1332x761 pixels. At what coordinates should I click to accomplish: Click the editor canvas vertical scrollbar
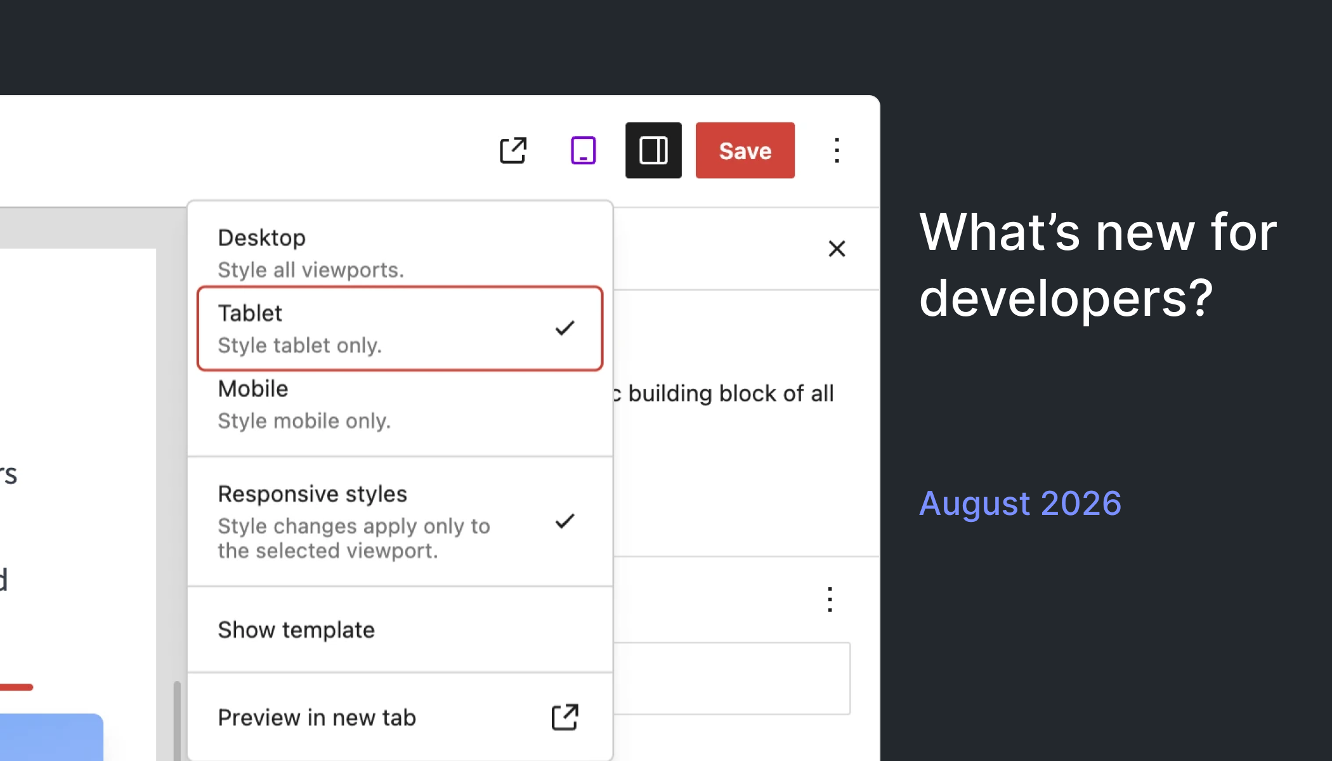click(177, 721)
